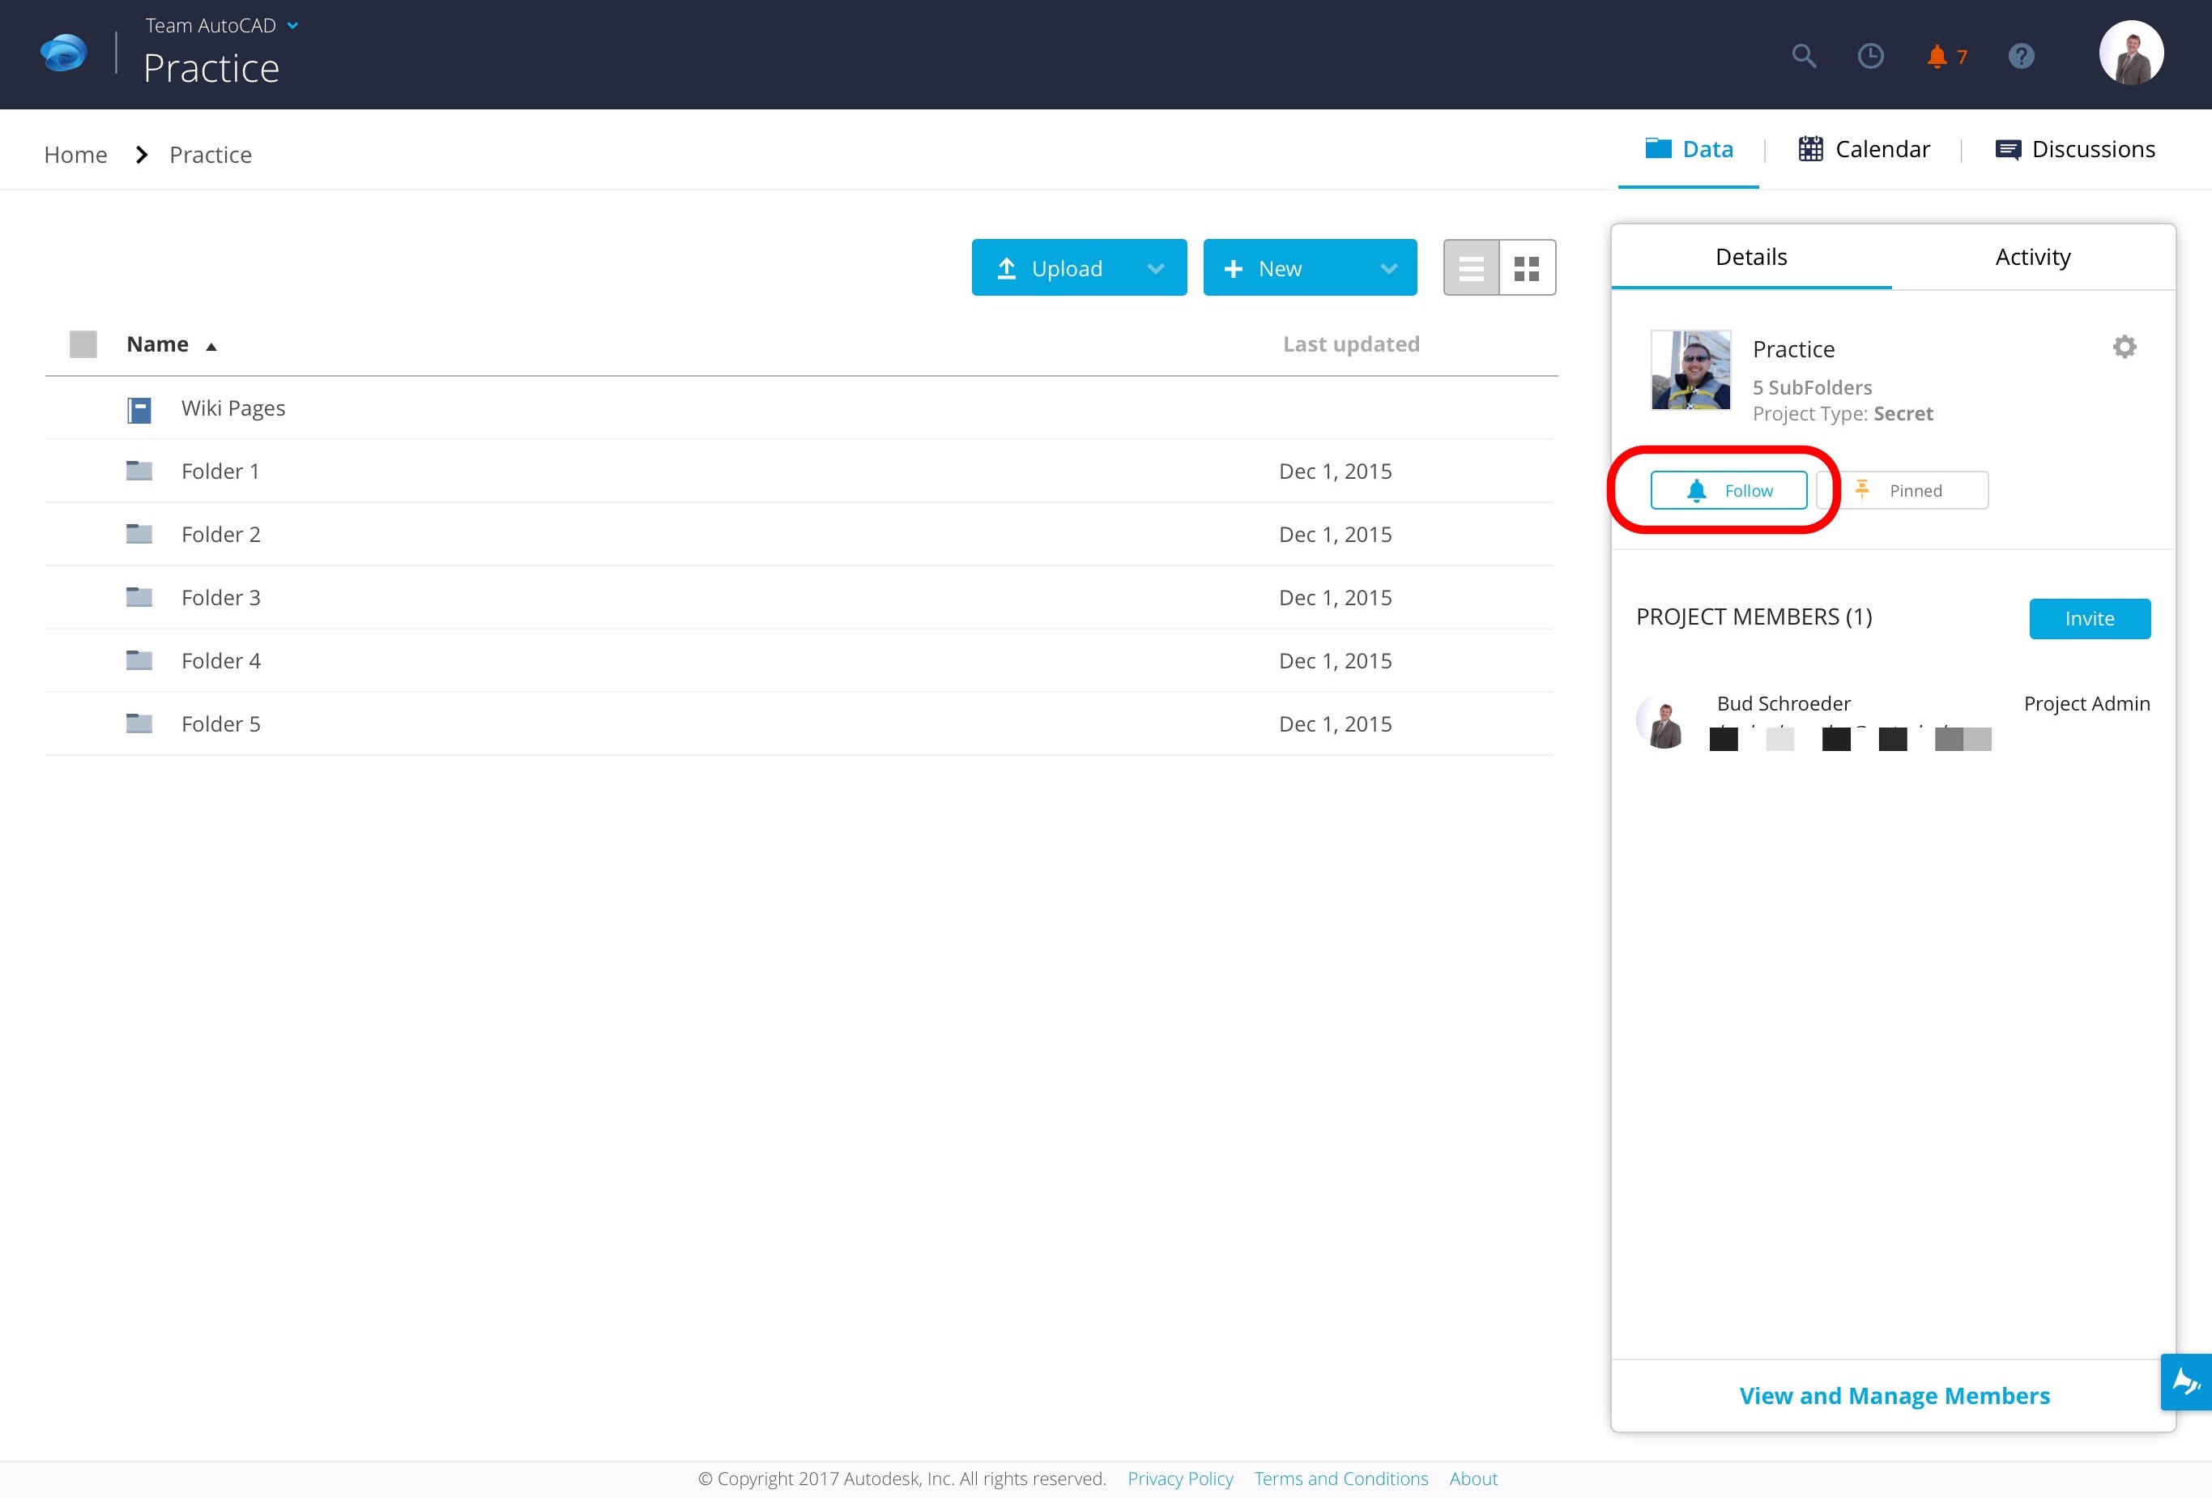Open the Wiki Pages item

(x=233, y=408)
